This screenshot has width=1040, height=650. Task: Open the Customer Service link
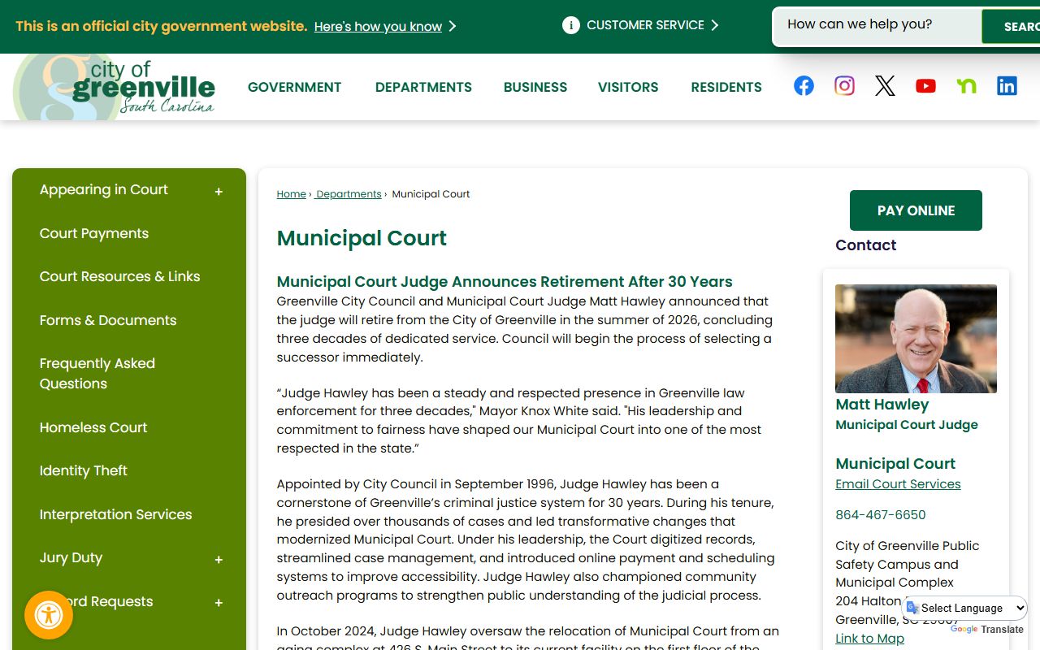click(x=645, y=25)
